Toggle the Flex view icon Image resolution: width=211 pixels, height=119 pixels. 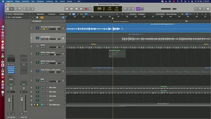[82, 14]
